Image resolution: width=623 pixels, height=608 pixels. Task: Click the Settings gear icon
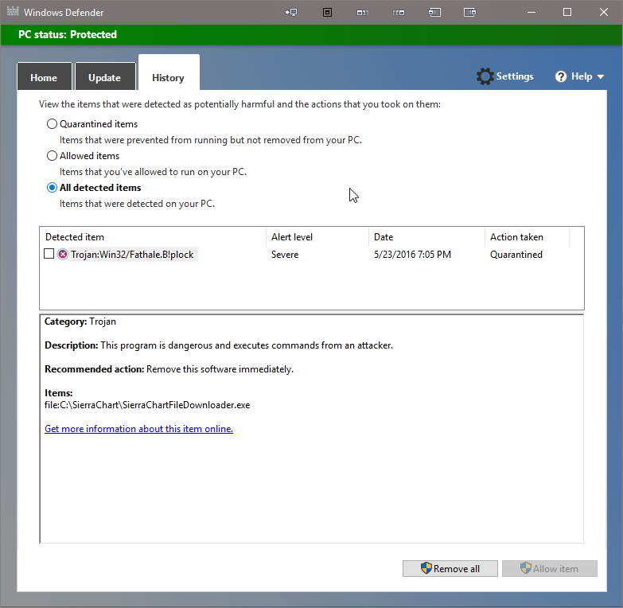485,76
